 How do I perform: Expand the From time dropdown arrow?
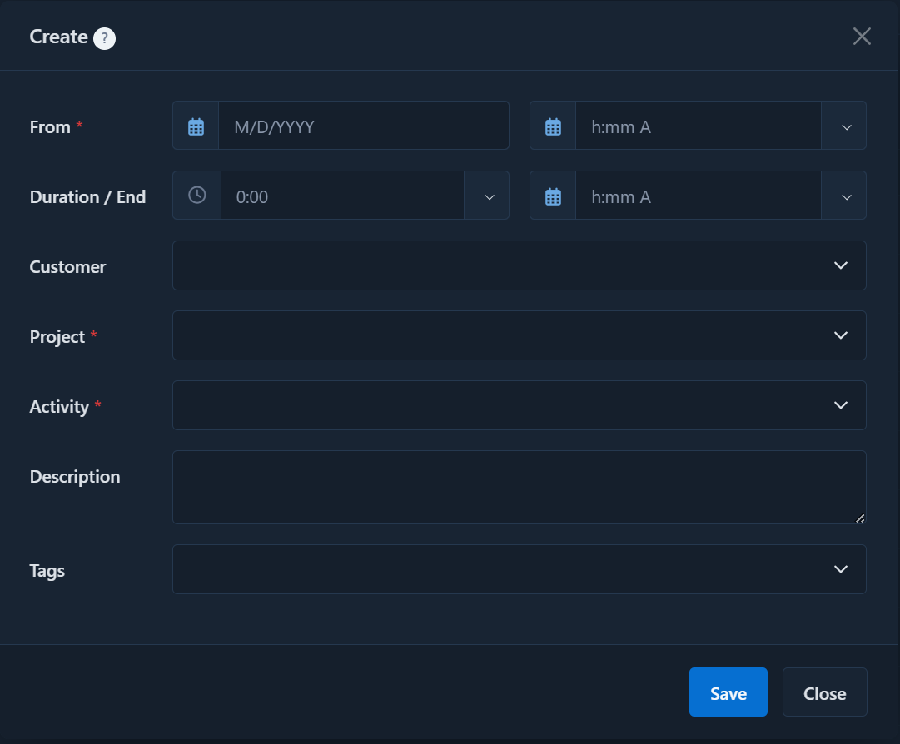point(846,126)
